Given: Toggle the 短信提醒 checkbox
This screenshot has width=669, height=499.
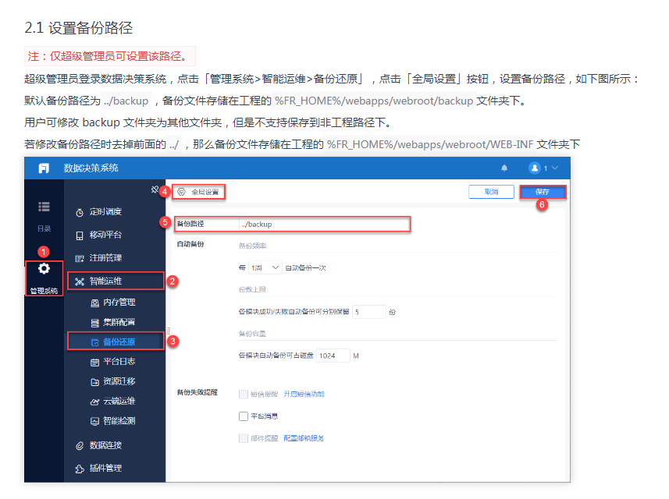Looking at the screenshot, I should (244, 395).
